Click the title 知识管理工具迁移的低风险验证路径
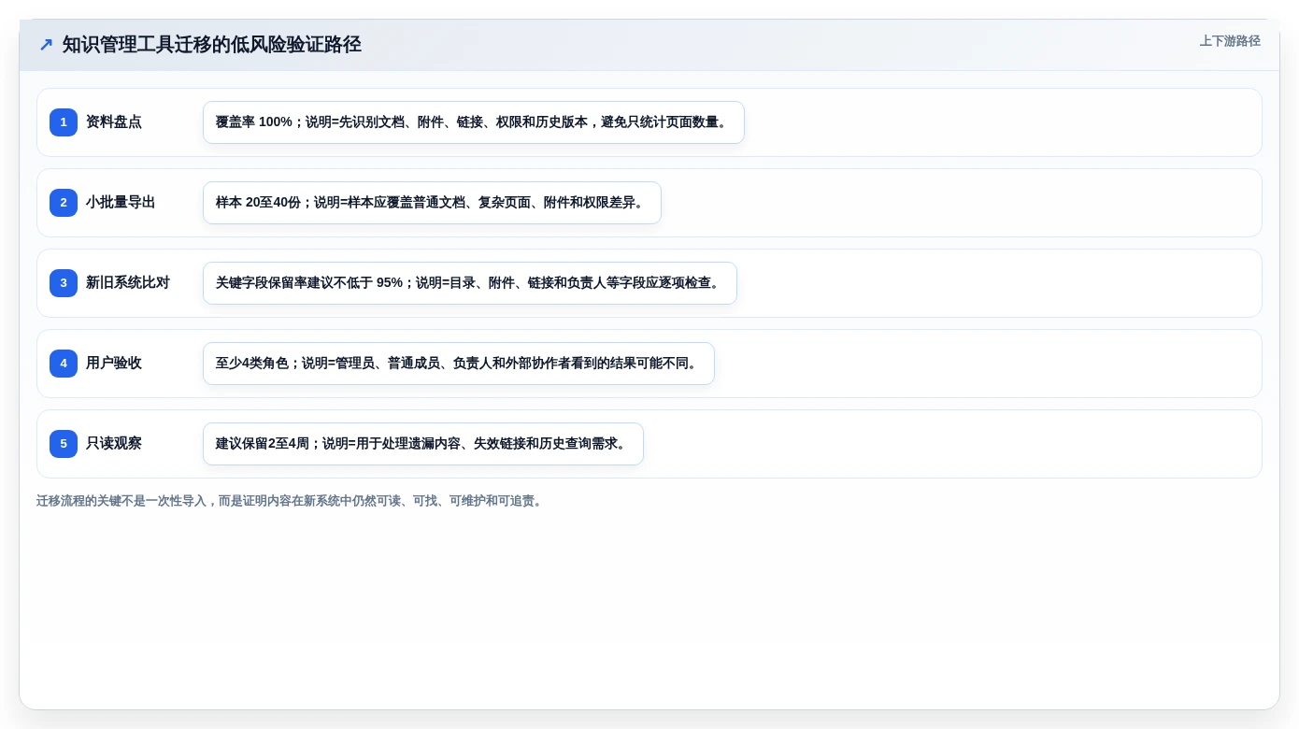 pyautogui.click(x=211, y=44)
